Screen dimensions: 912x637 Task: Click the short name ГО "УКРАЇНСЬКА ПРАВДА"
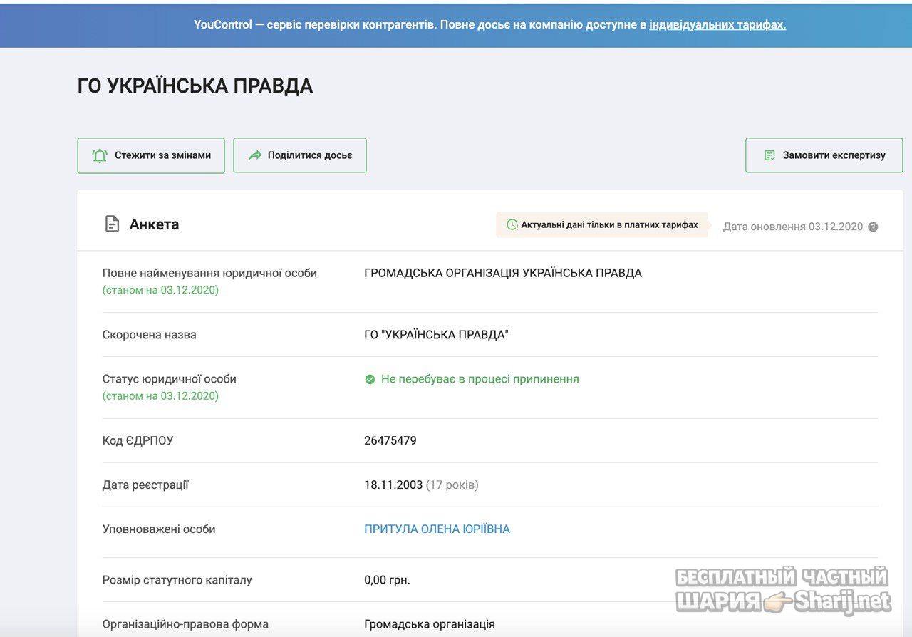click(x=436, y=335)
